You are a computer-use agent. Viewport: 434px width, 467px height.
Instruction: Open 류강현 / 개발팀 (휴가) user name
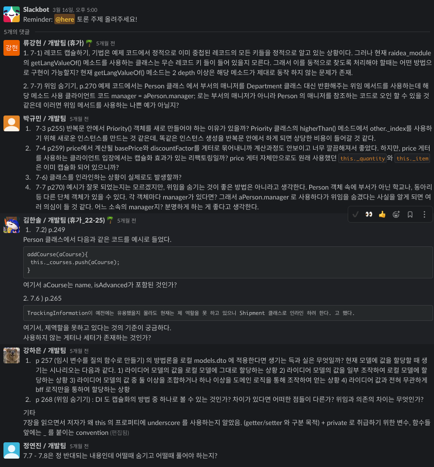(54, 43)
